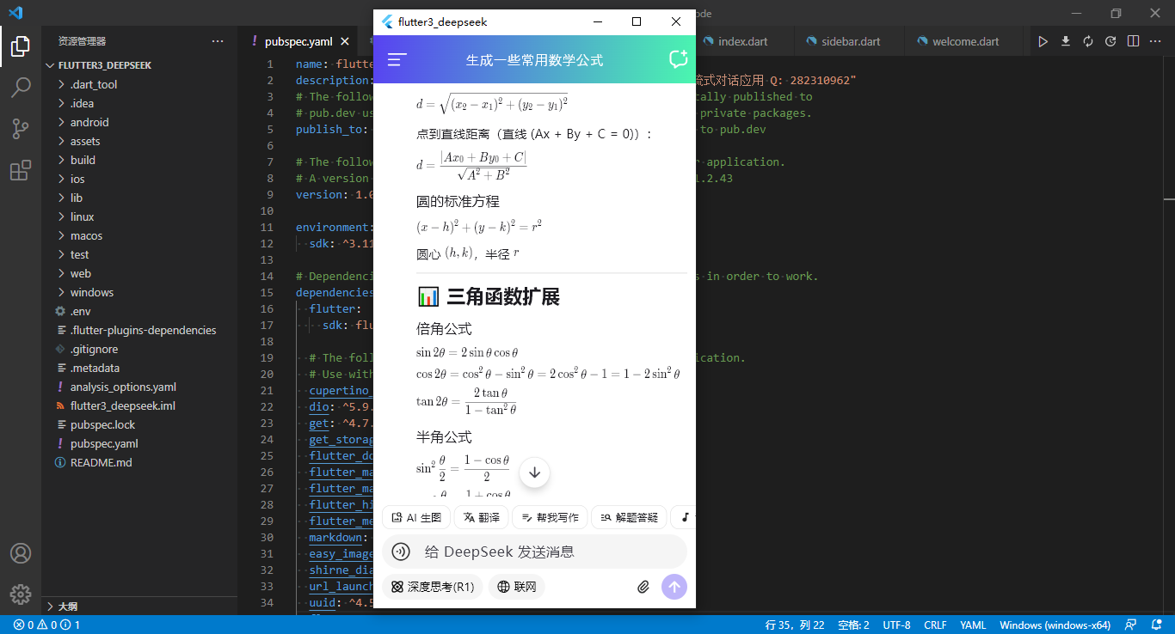Toggle the notifications bell in status bar
The width and height of the screenshot is (1175, 634).
[1156, 624]
